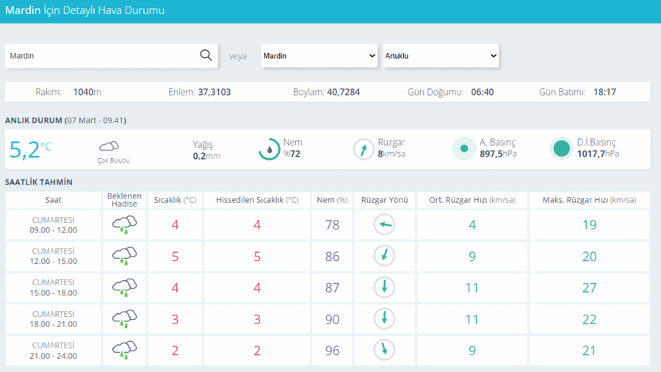This screenshot has width=661, height=372.
Task: Click the A. Basınç pressure circle icon
Action: (464, 149)
